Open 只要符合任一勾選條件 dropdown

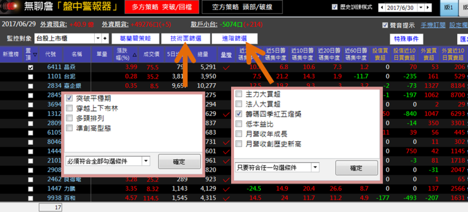pyautogui.click(x=315, y=168)
